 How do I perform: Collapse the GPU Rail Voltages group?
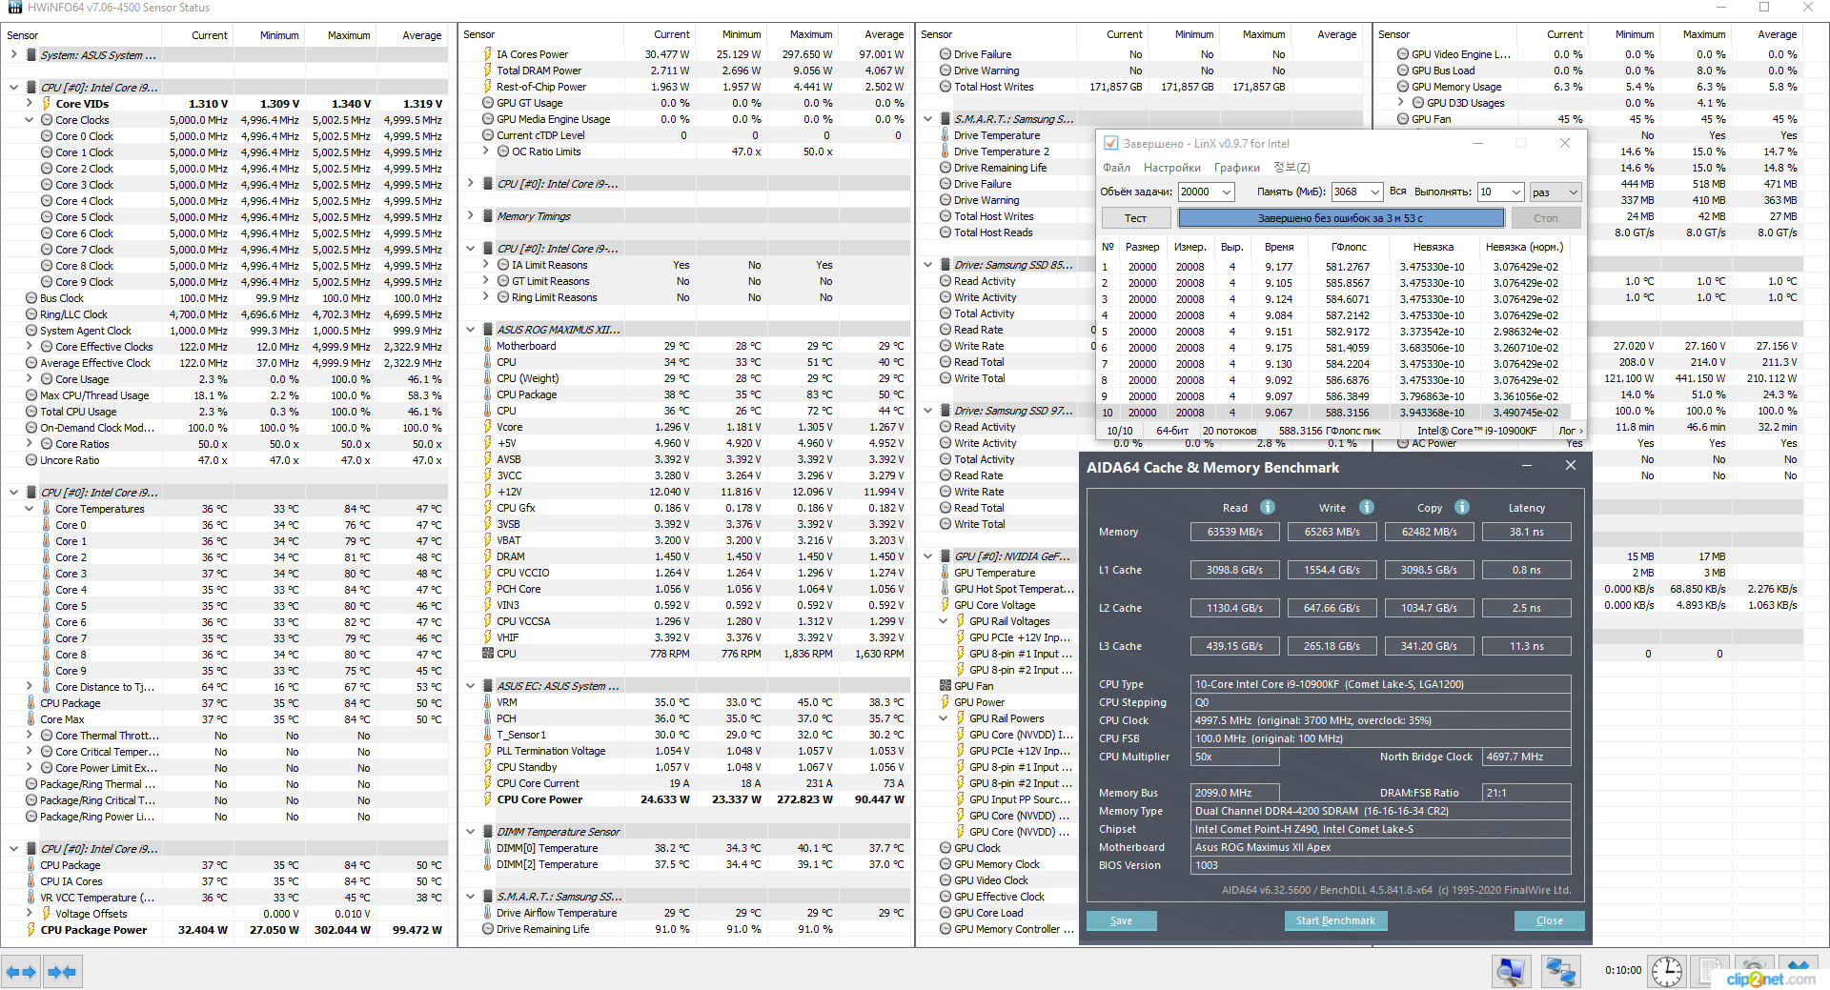(x=944, y=621)
